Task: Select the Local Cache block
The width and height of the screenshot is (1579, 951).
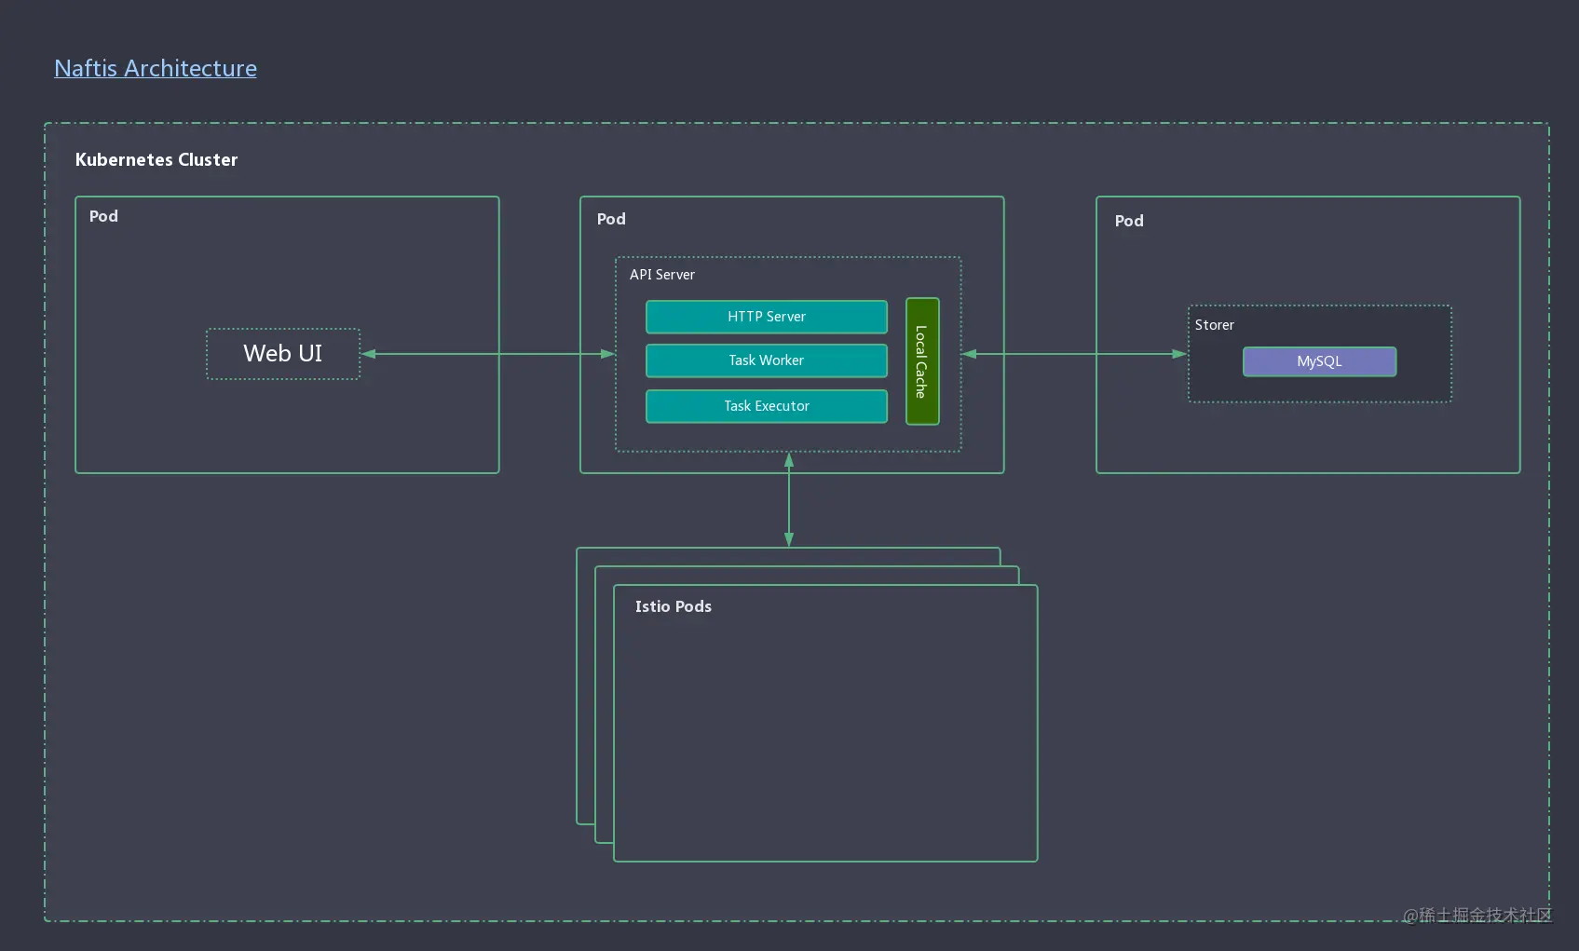Action: tap(922, 361)
